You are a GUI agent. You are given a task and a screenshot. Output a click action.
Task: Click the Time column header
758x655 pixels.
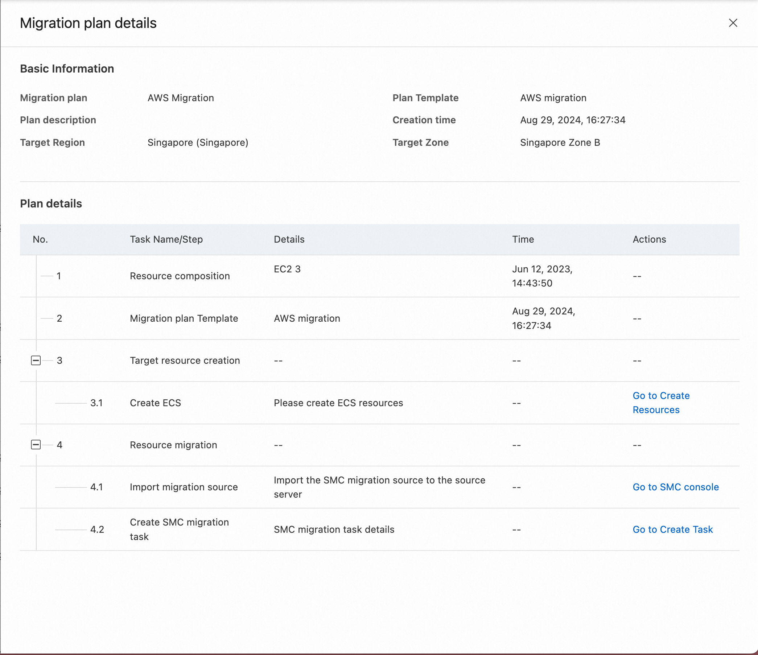pyautogui.click(x=523, y=239)
